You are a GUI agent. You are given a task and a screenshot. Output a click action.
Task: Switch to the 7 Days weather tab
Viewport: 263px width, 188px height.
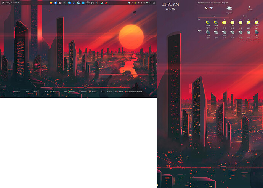214,16
